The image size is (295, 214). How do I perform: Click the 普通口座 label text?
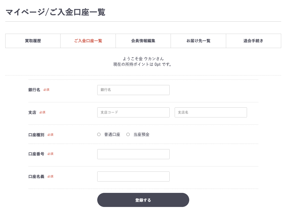[112, 135]
